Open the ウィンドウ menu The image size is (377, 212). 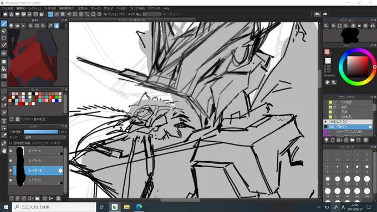point(137,8)
